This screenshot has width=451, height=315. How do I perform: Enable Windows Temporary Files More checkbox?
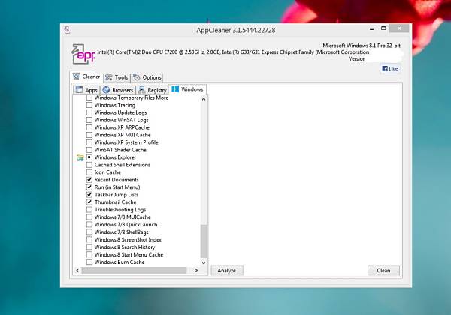point(89,97)
